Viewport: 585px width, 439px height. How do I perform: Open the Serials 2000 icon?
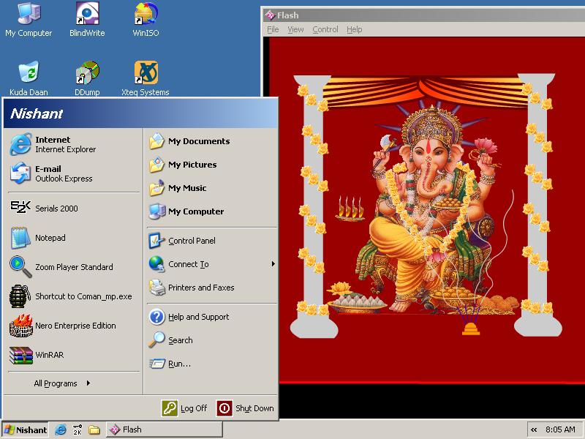(x=20, y=208)
